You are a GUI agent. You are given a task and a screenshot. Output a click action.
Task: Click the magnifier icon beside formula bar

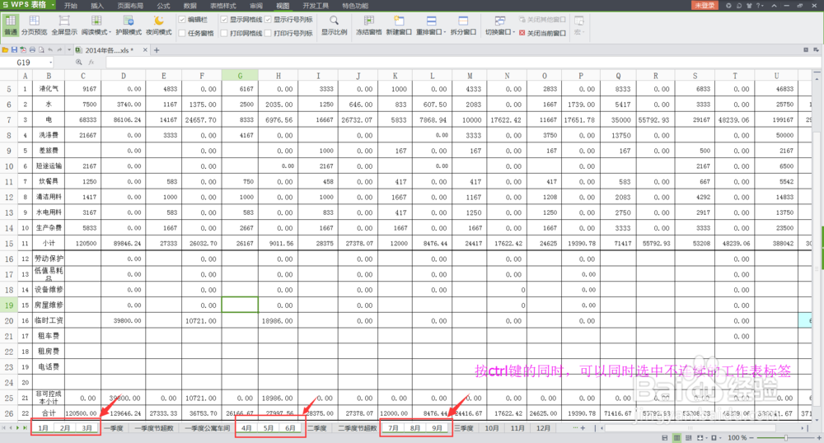coord(79,62)
